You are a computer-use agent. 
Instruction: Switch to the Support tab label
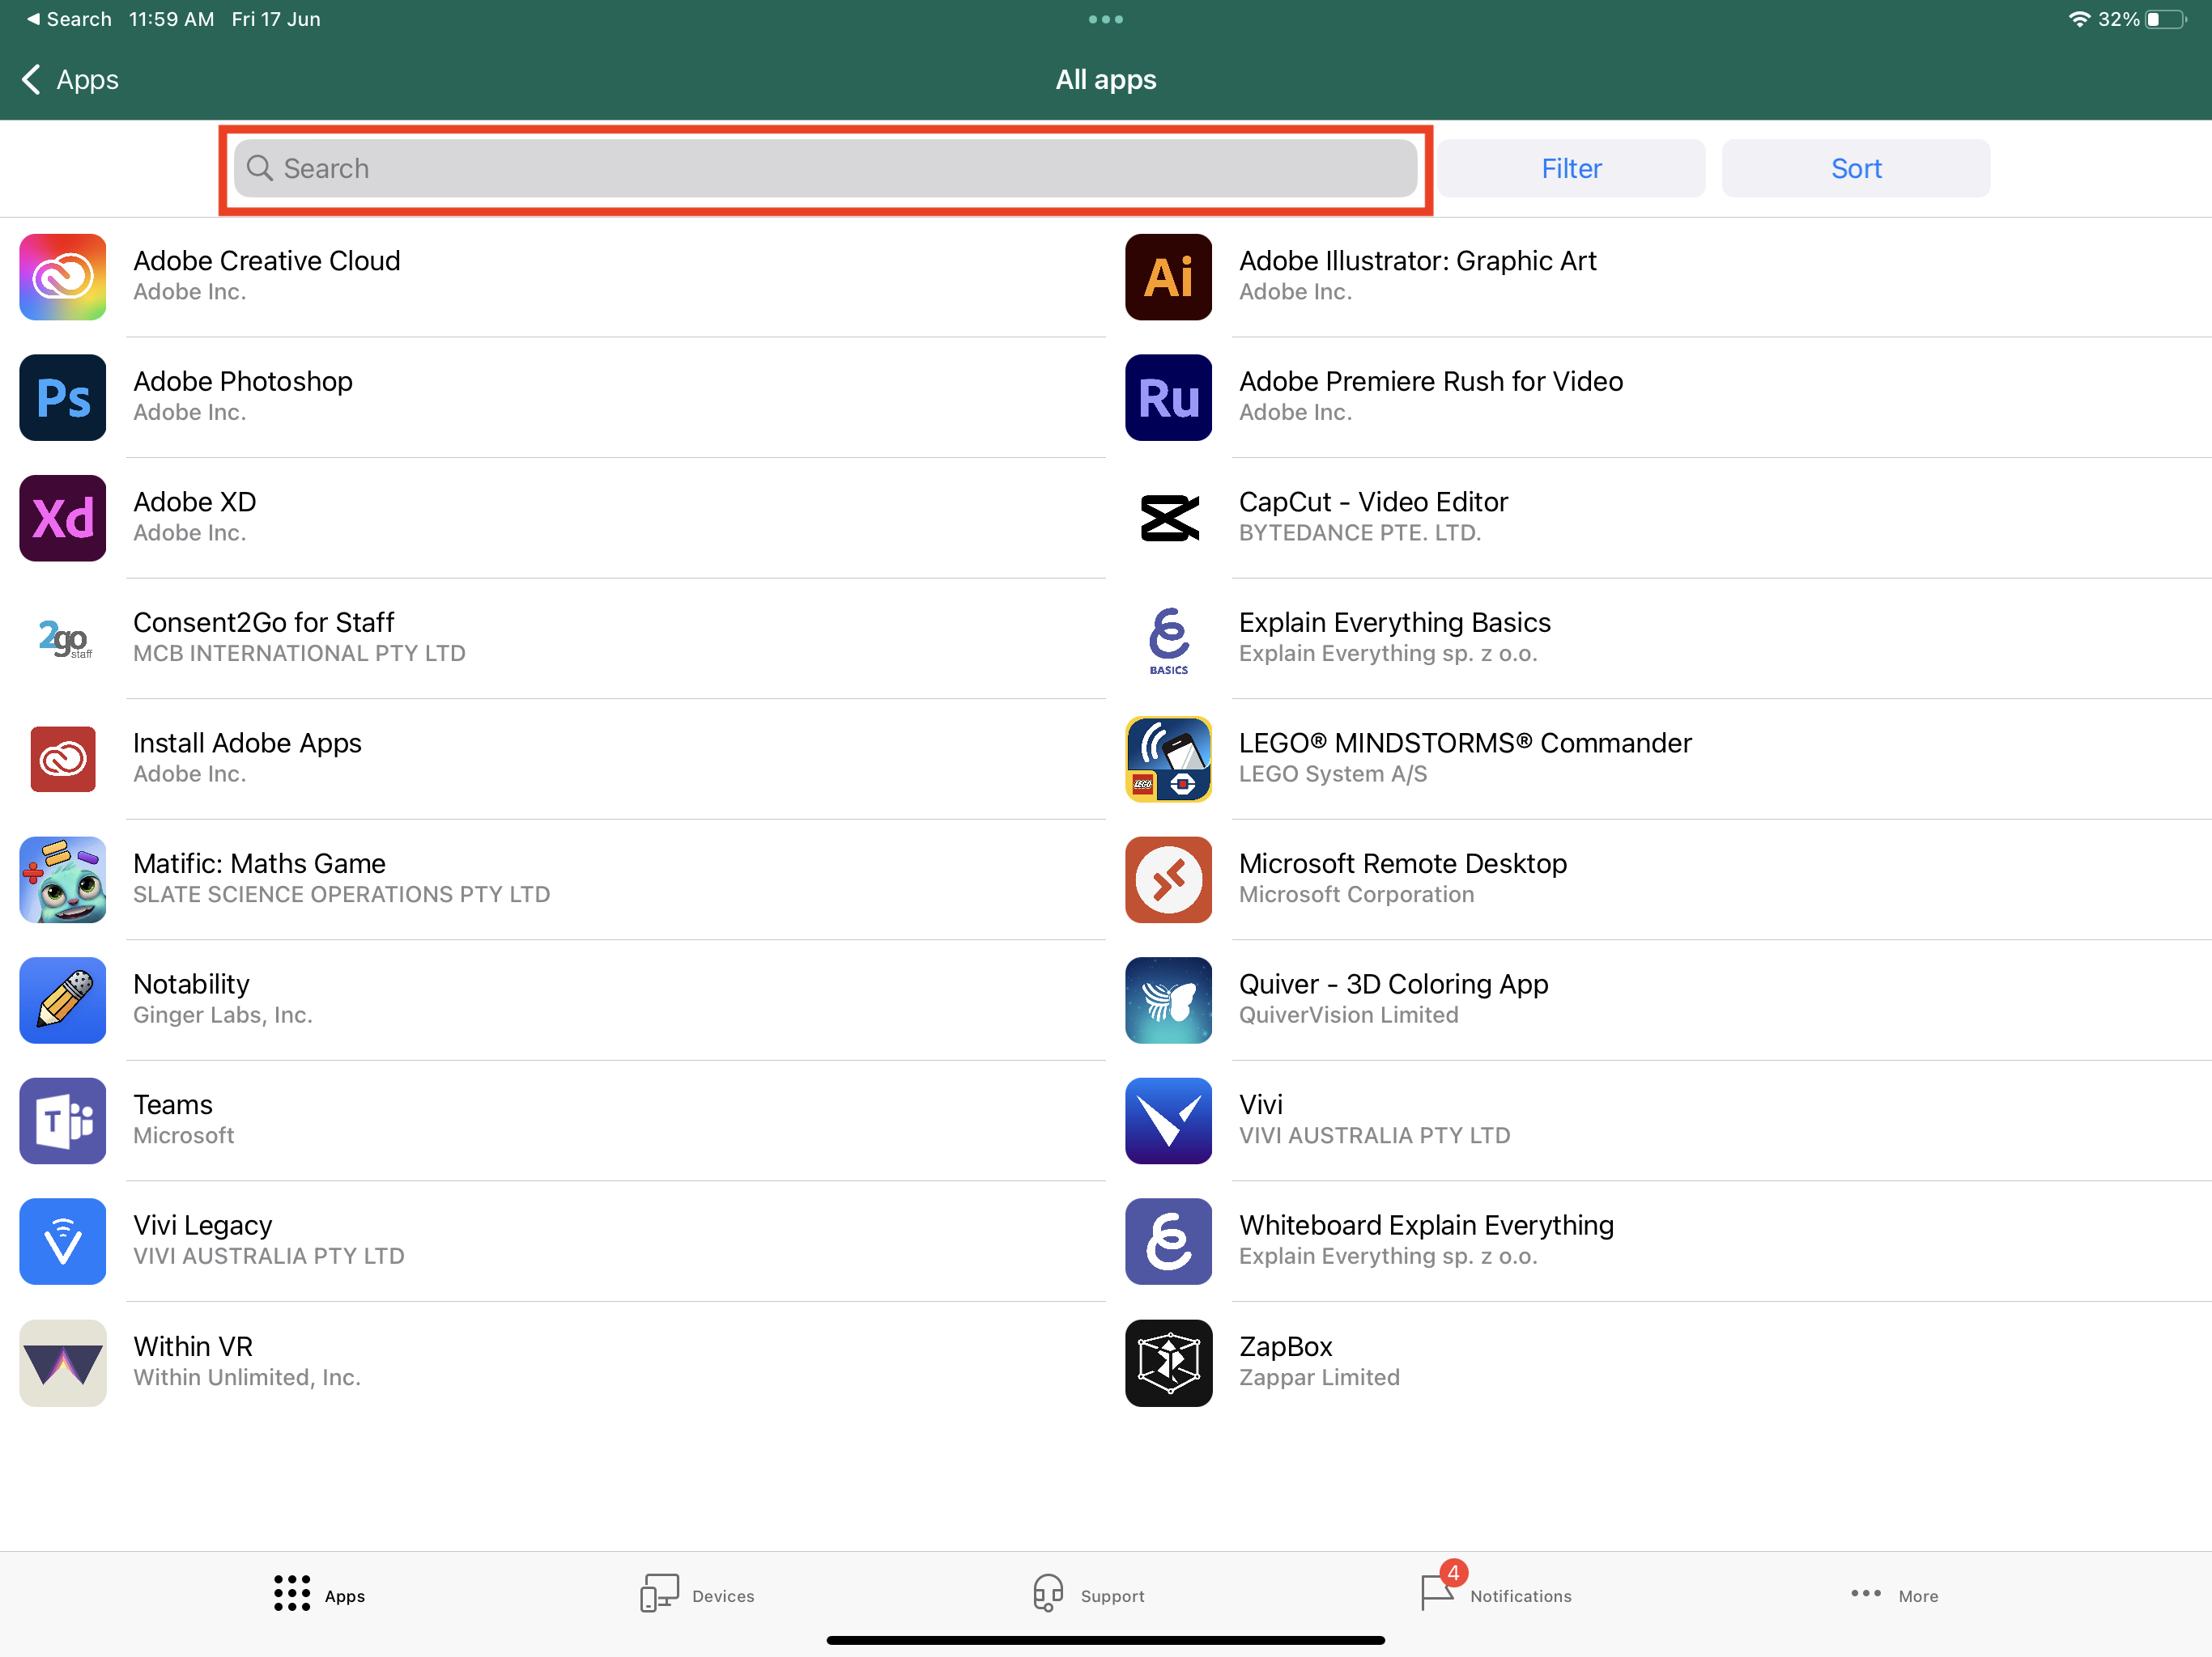[x=1112, y=1596]
